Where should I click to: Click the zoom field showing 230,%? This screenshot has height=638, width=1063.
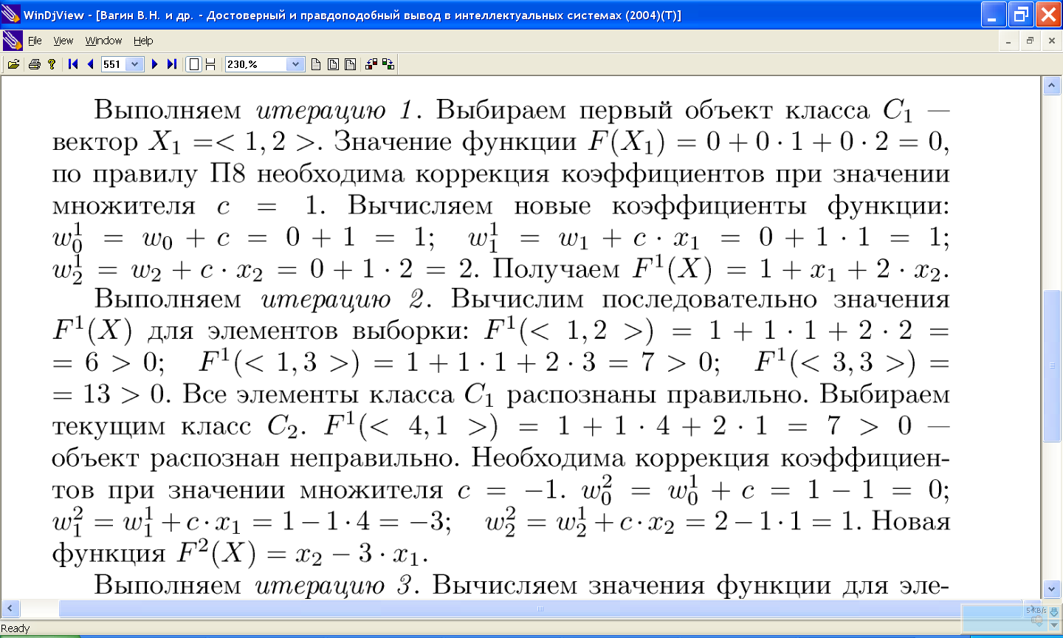pos(256,64)
